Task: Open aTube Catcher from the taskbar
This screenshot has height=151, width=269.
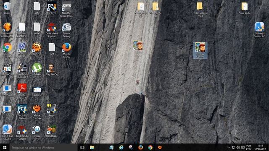Action: pos(160,147)
